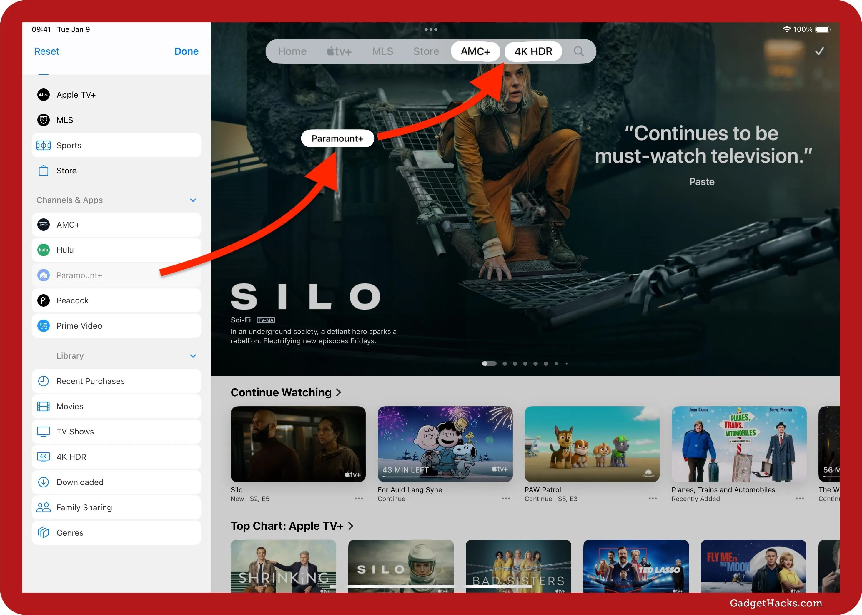Open the Fly Me to the Moon poster

click(753, 566)
